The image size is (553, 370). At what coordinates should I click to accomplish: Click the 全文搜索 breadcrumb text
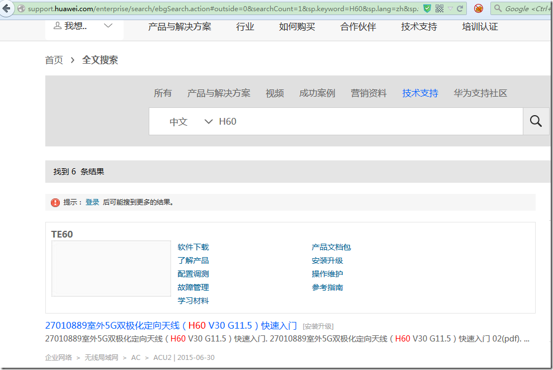[x=100, y=60]
